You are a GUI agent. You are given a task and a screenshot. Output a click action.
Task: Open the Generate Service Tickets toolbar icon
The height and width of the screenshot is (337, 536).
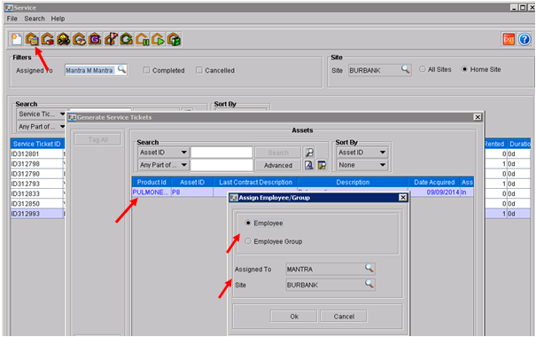pos(32,39)
